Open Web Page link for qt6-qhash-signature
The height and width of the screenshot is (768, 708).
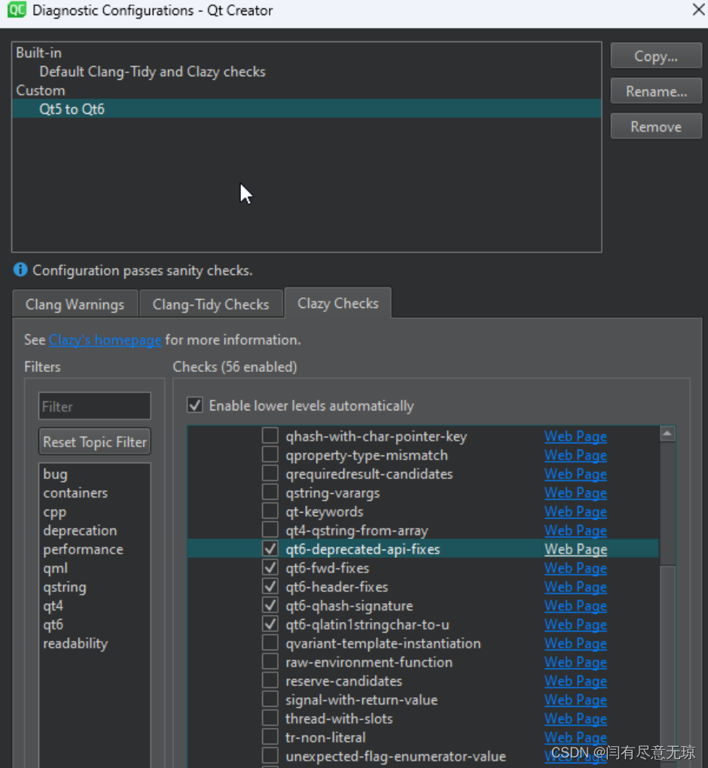(x=575, y=606)
